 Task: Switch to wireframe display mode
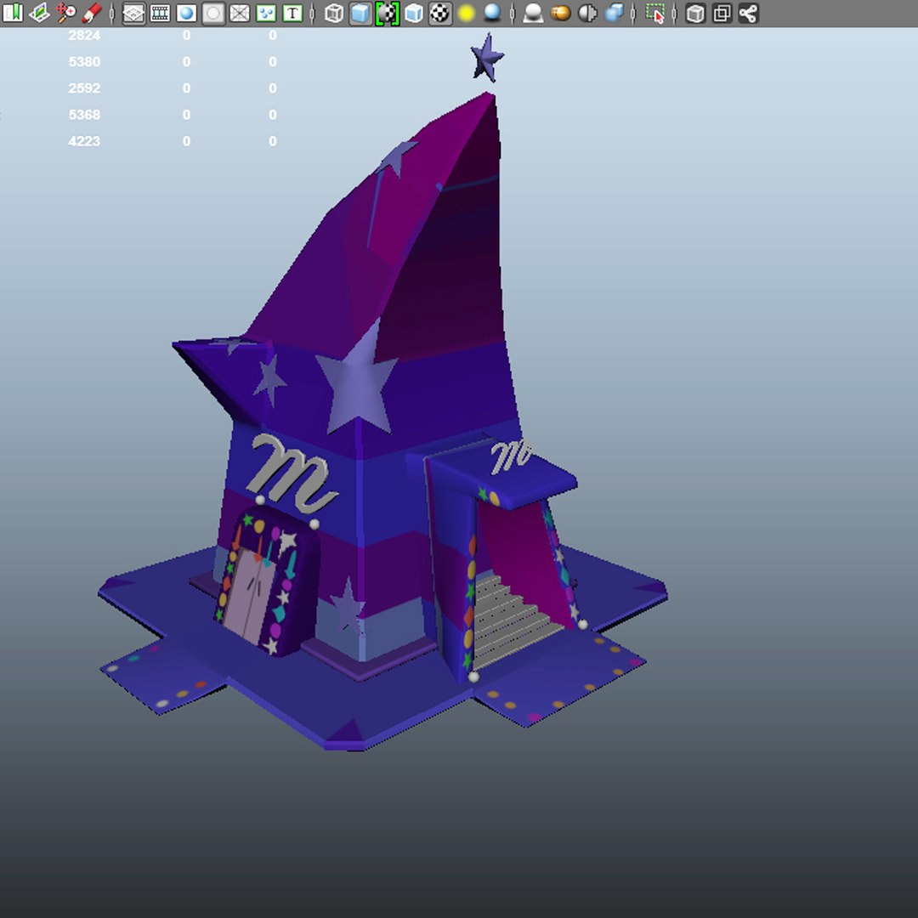(x=334, y=13)
